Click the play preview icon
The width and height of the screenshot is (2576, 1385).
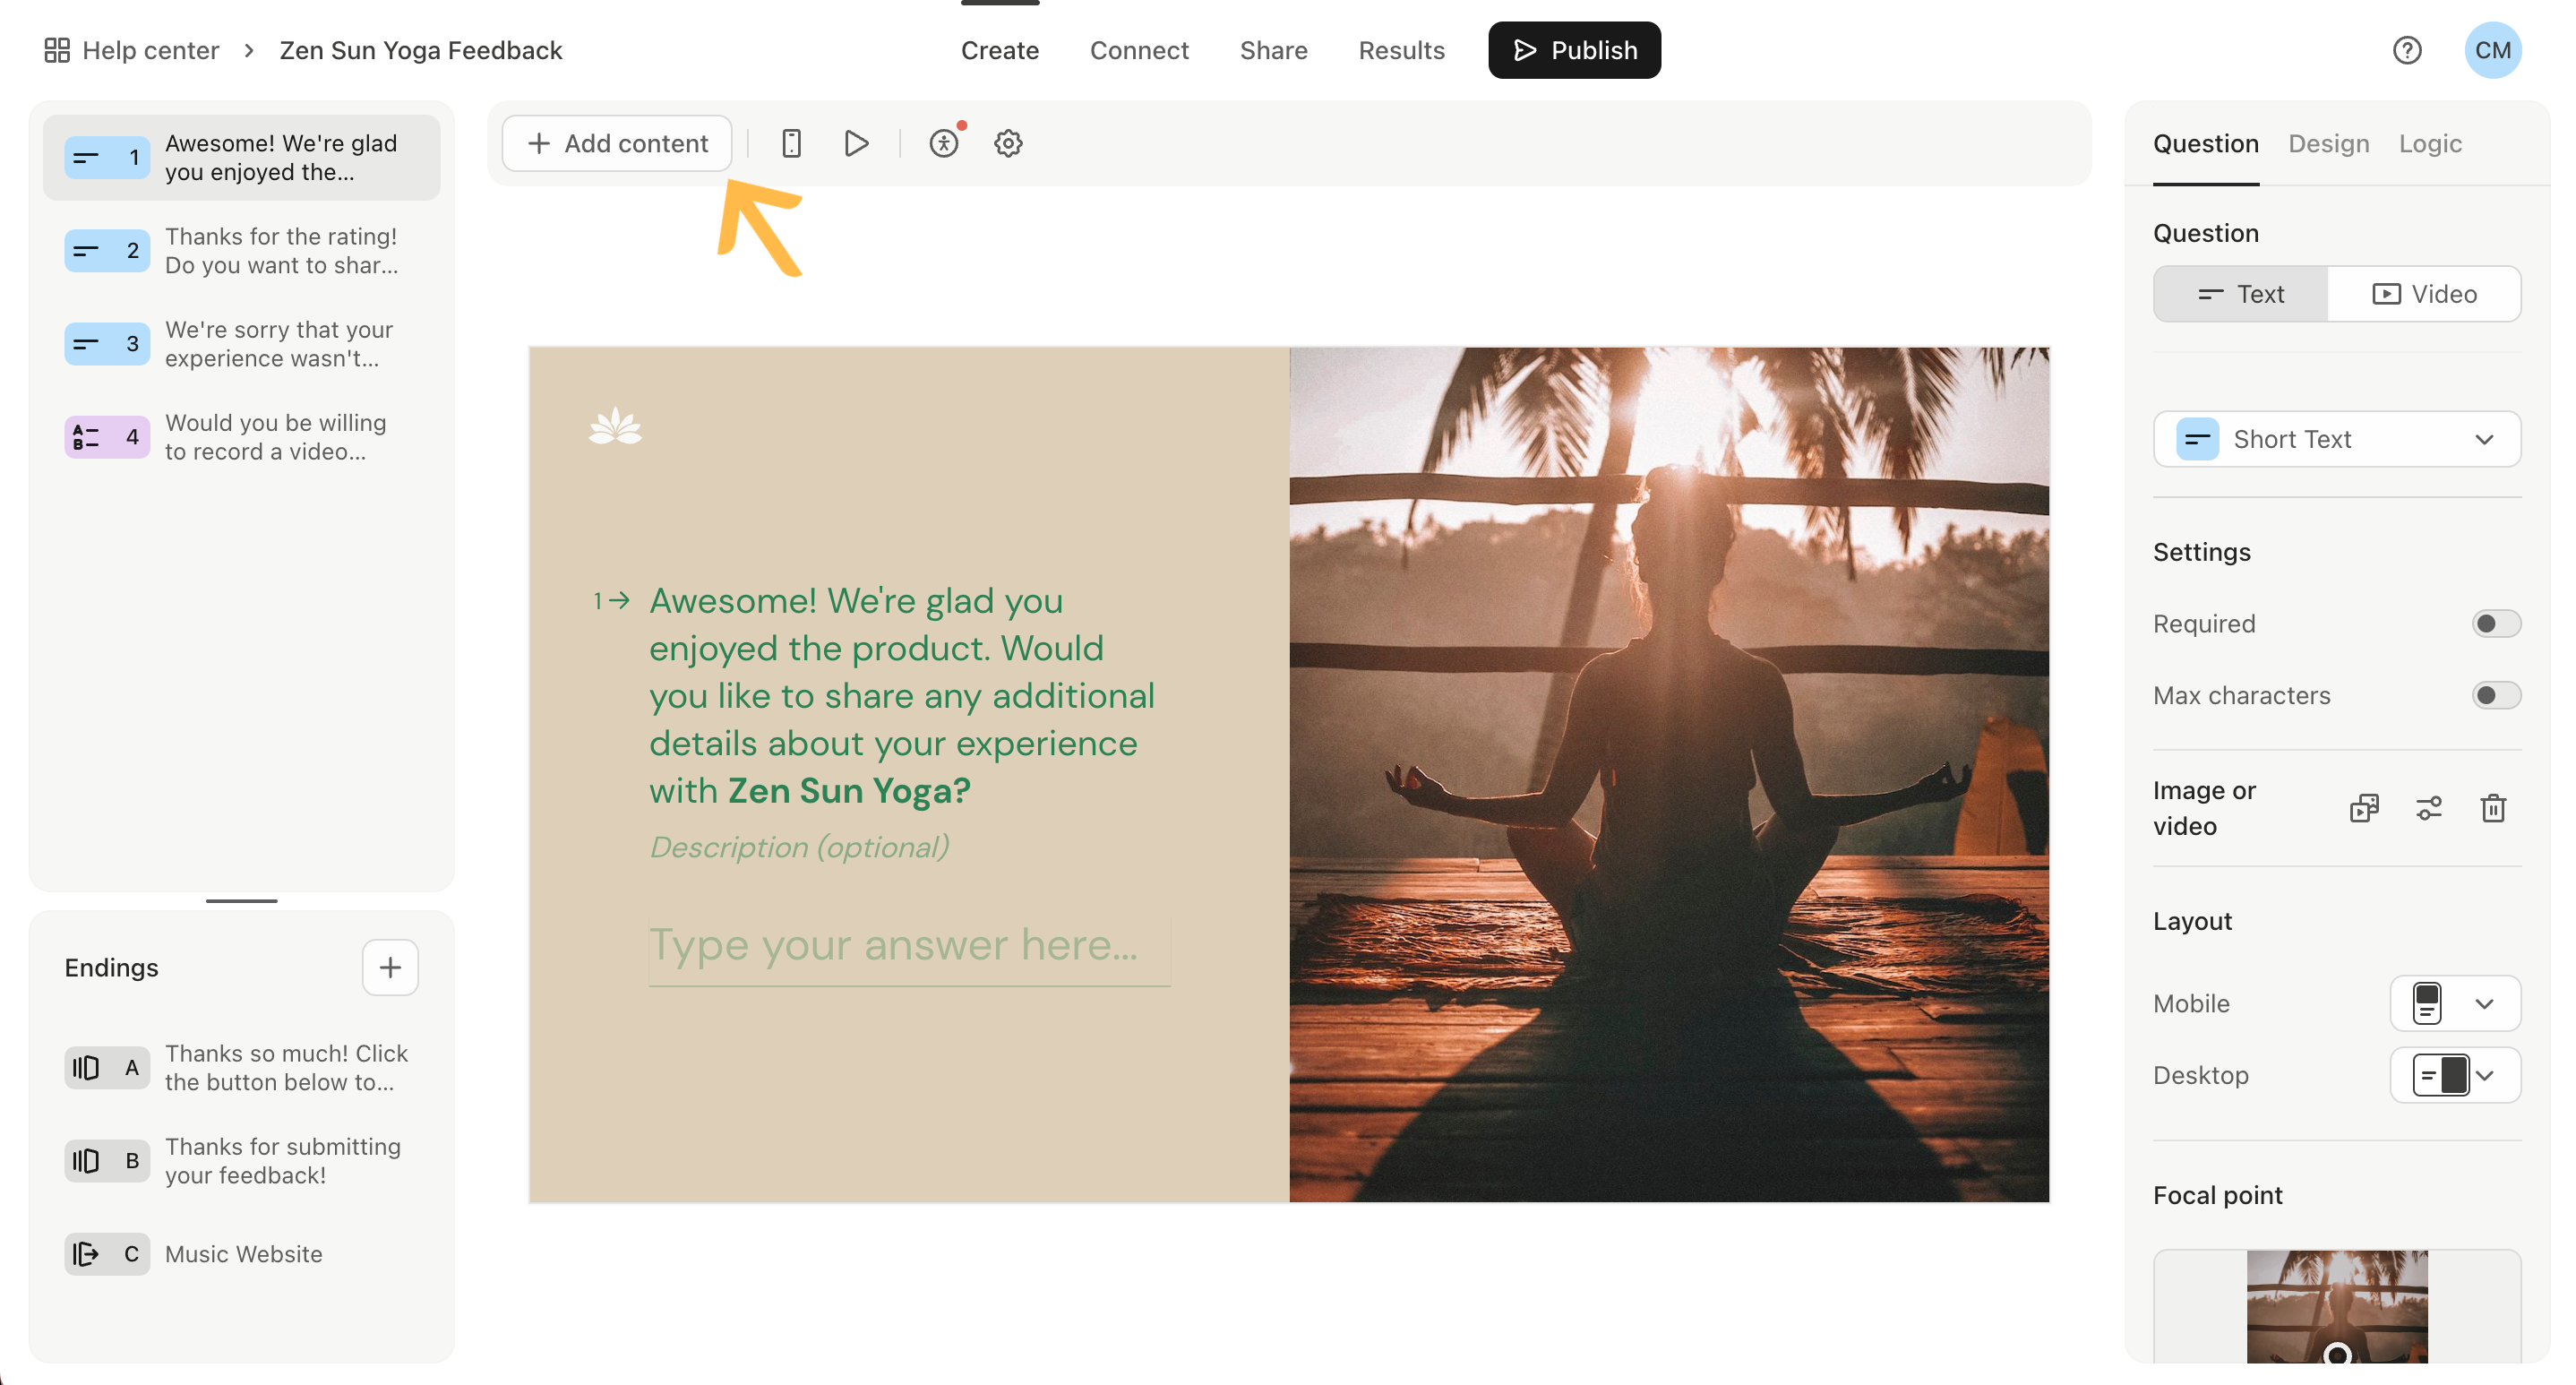point(856,143)
